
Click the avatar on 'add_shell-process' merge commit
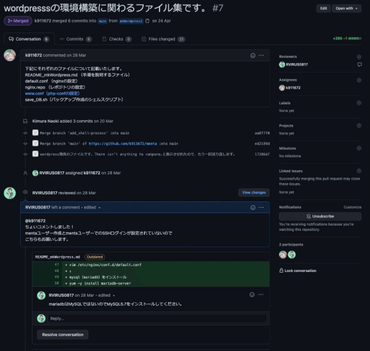[x=35, y=133]
